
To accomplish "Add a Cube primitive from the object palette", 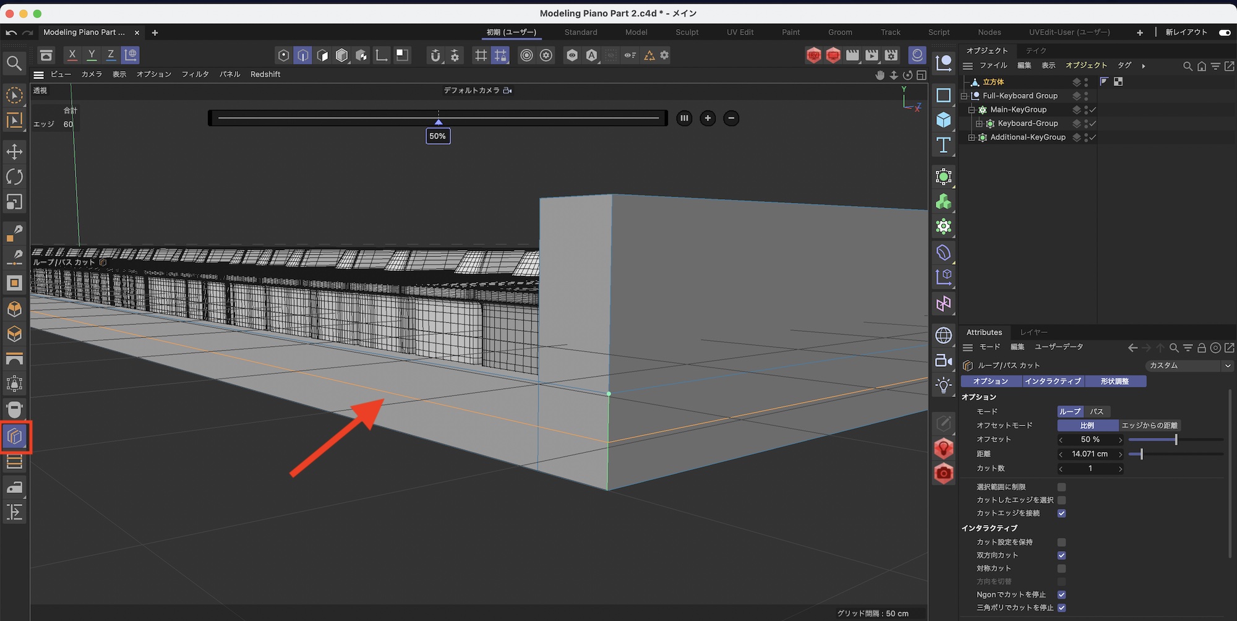I will pos(943,119).
